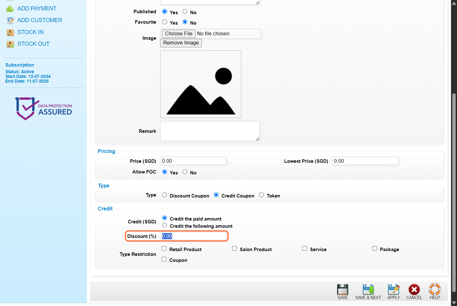
Task: Click the Save floppy disk icon
Action: coord(342,289)
